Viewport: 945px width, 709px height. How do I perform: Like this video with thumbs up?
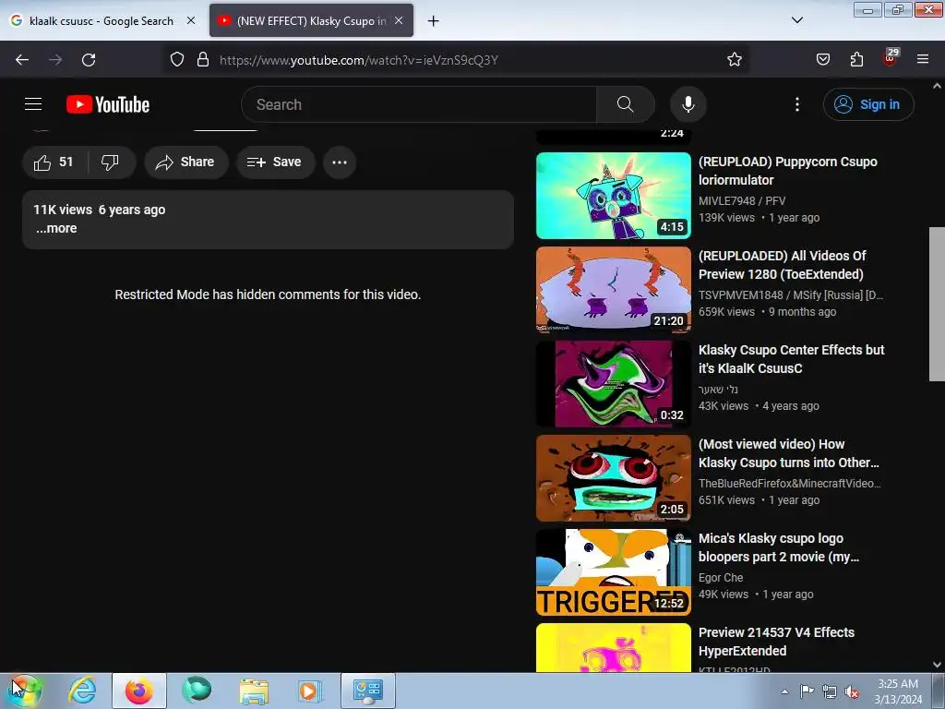pos(54,162)
